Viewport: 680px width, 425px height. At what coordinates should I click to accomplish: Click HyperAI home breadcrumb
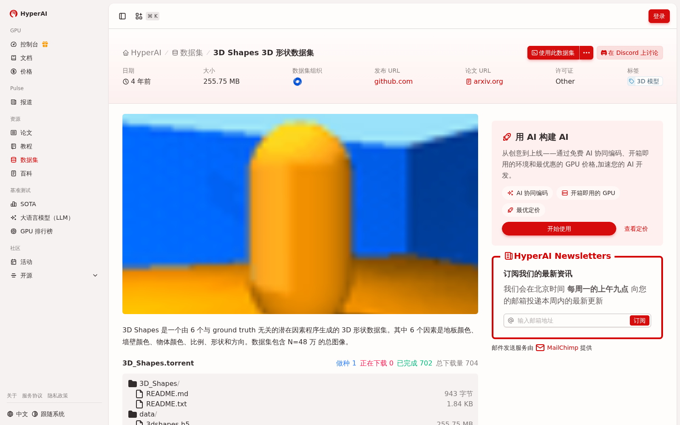click(x=142, y=53)
